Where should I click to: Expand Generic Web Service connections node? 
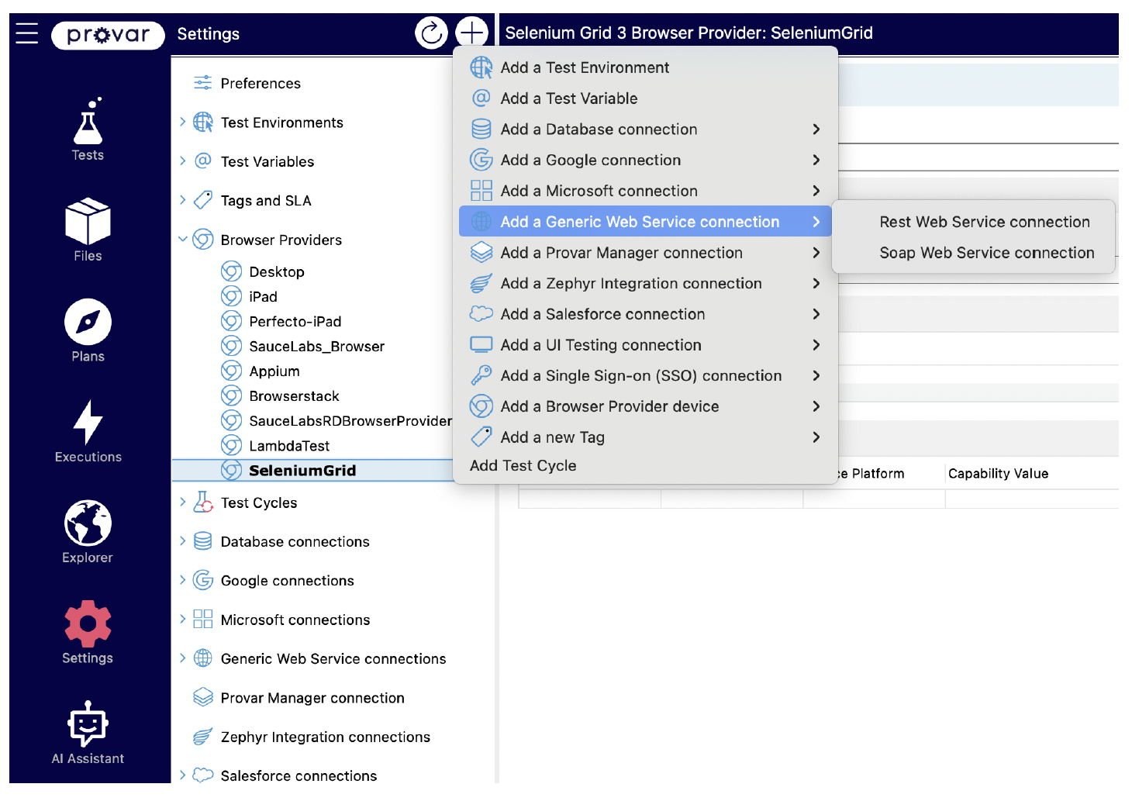coord(183,658)
